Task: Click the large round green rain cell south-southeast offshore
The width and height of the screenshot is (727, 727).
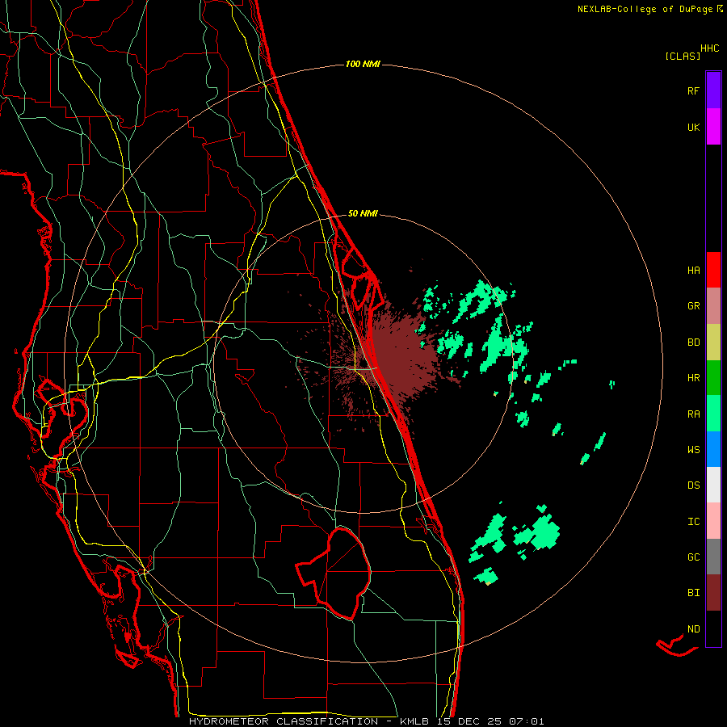Action: point(544,532)
